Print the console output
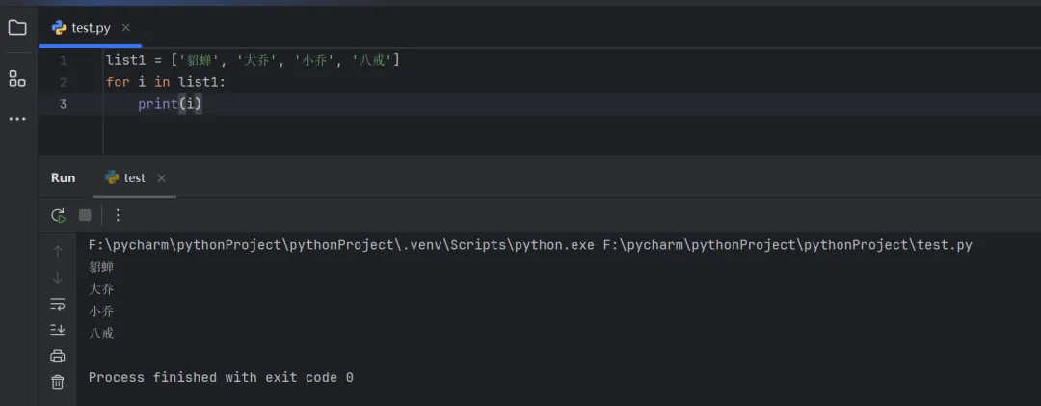The width and height of the screenshot is (1041, 406). point(58,356)
